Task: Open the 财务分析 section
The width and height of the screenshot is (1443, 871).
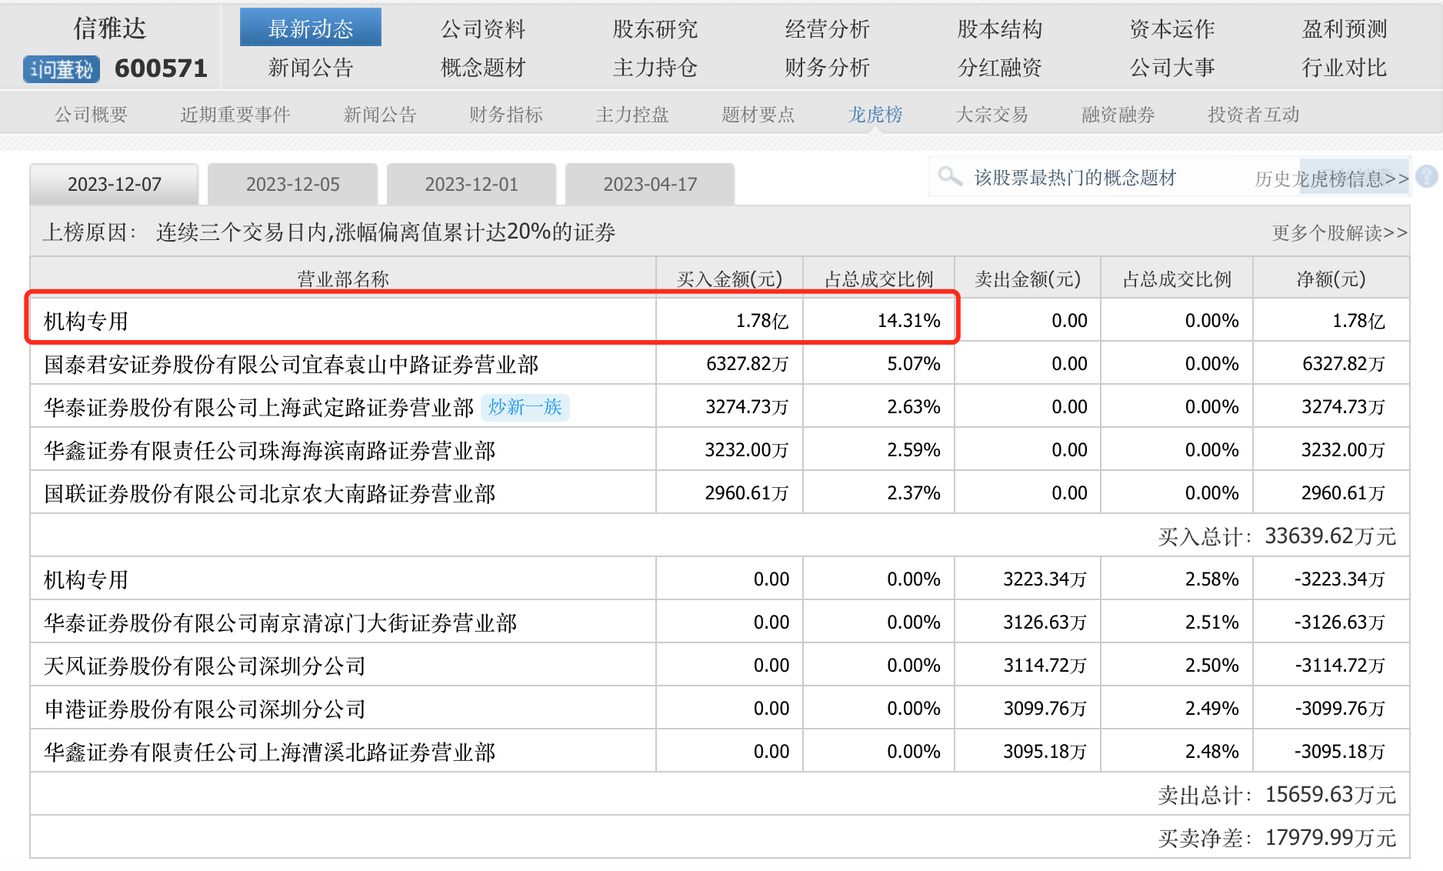Action: click(x=827, y=68)
